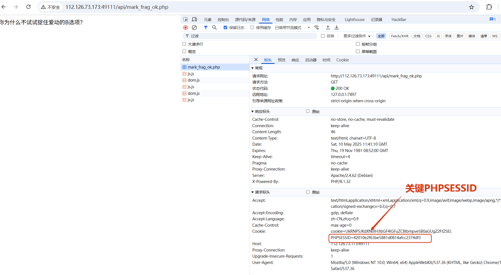Filter requests by Fetch/XHR type

400,36
